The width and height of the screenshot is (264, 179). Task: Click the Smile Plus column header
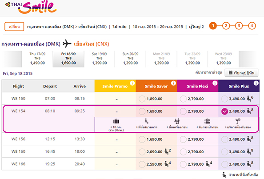click(239, 86)
